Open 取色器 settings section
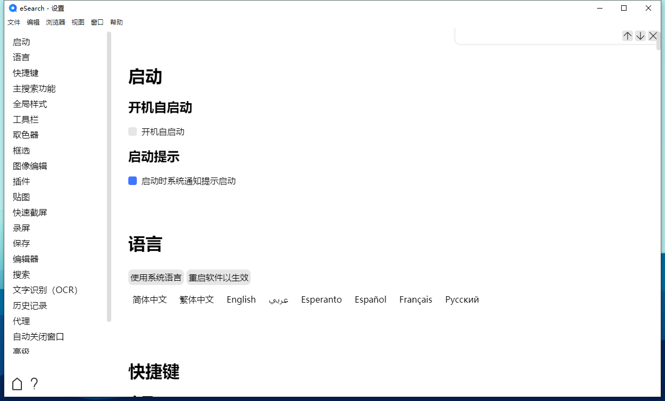The height and width of the screenshot is (401, 665). point(25,135)
